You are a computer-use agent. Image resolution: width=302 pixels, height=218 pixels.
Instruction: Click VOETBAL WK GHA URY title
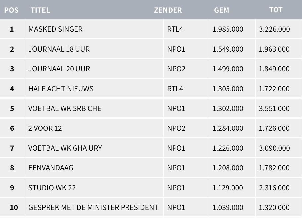coord(65,148)
